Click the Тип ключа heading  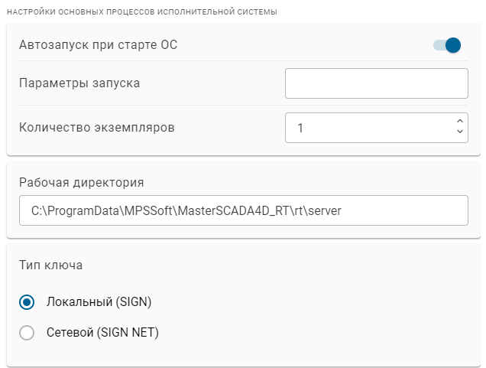tap(50, 265)
